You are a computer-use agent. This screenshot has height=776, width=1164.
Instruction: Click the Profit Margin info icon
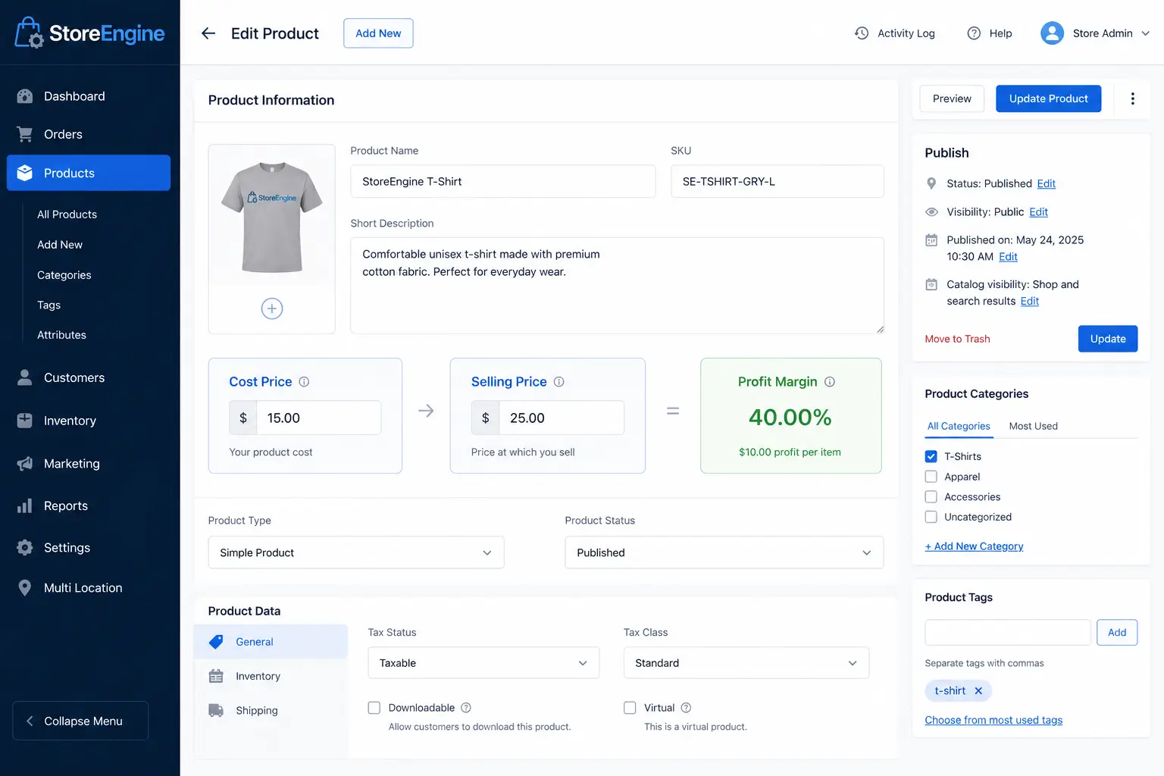point(829,382)
